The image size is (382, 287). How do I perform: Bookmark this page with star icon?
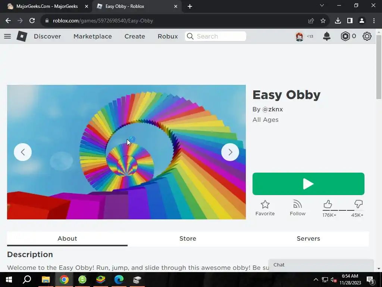[x=323, y=21]
